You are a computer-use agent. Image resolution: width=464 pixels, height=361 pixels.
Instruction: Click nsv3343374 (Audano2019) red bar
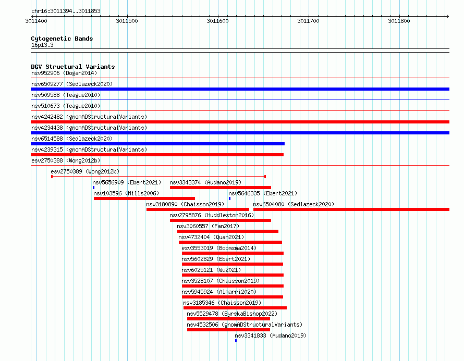point(221,188)
